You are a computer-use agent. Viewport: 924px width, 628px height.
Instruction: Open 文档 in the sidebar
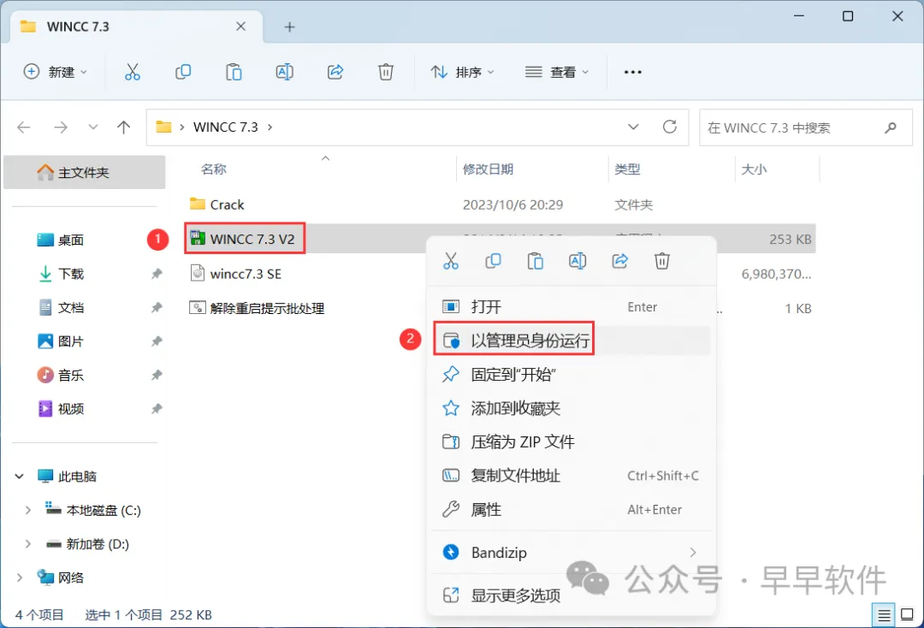(71, 307)
